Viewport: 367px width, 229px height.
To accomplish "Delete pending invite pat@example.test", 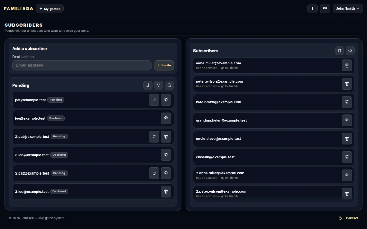I will click(x=166, y=100).
